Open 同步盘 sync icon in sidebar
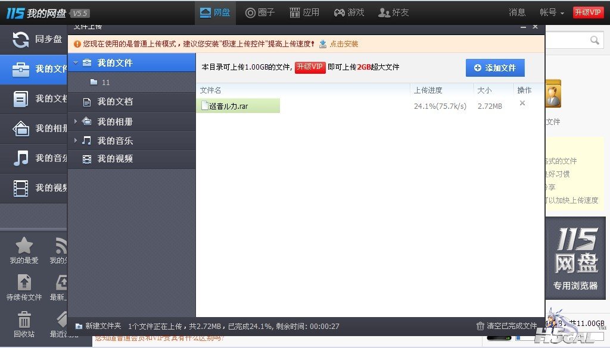610x348 pixels. point(20,39)
